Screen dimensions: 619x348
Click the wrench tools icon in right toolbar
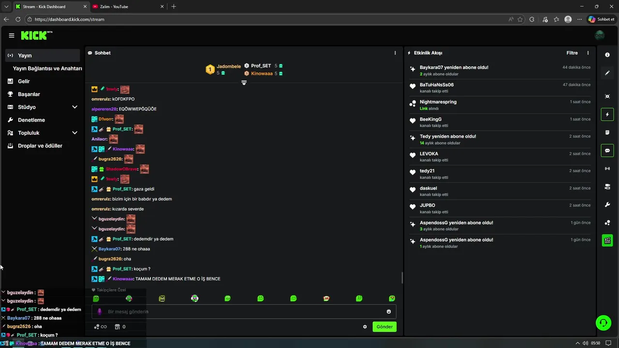coord(607,205)
